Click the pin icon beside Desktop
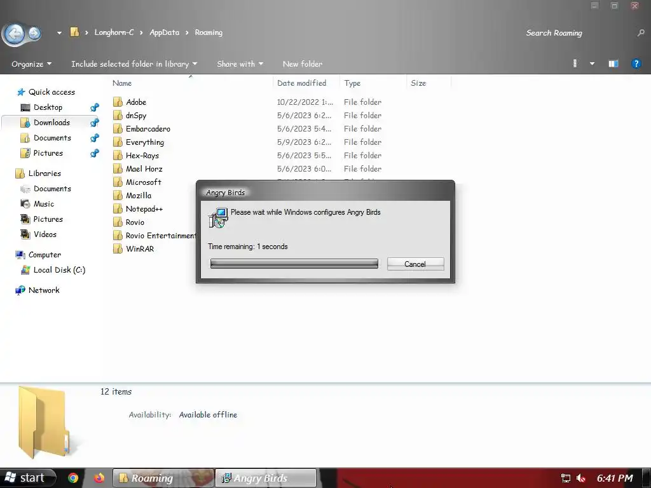 pyautogui.click(x=95, y=107)
